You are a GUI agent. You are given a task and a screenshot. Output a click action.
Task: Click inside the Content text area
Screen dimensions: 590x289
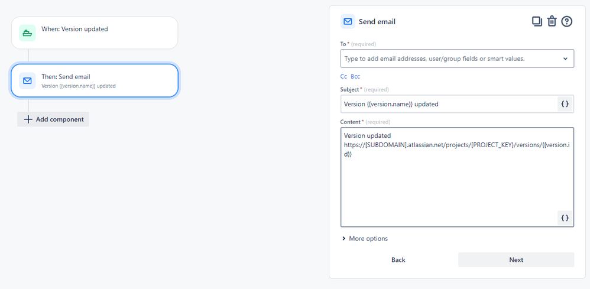(455, 183)
